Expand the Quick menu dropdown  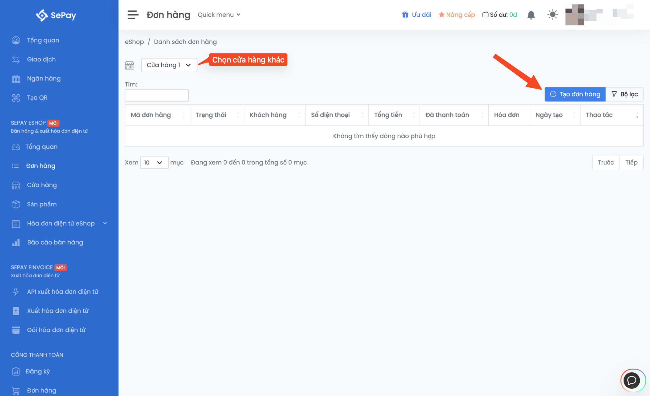[x=219, y=15]
